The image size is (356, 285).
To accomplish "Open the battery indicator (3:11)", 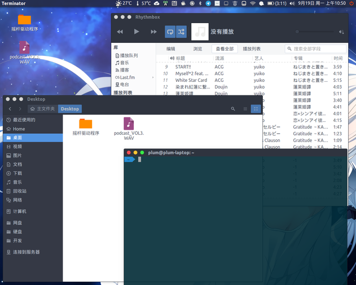I will pos(277,3).
